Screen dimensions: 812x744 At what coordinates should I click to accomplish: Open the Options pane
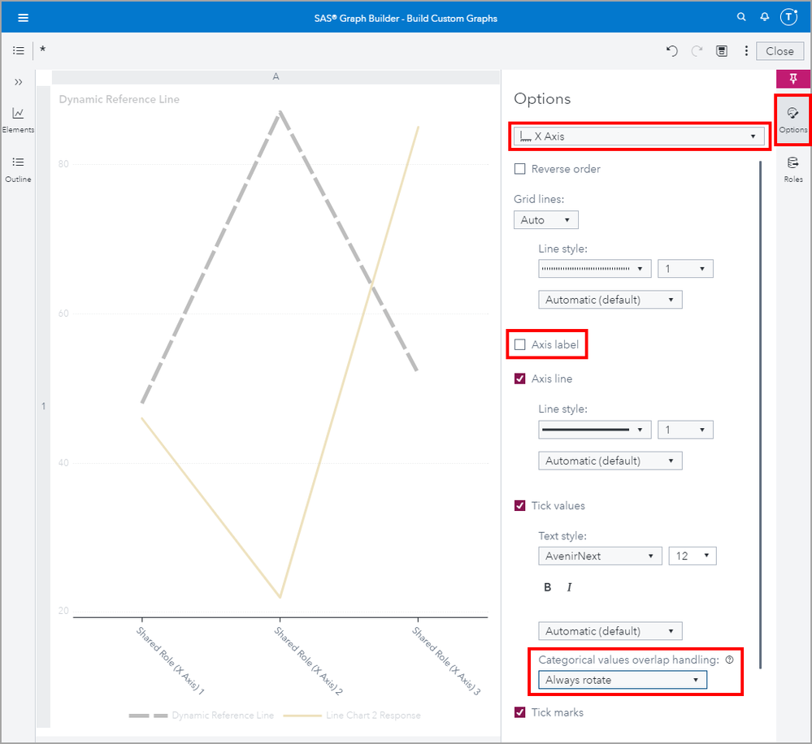click(792, 120)
